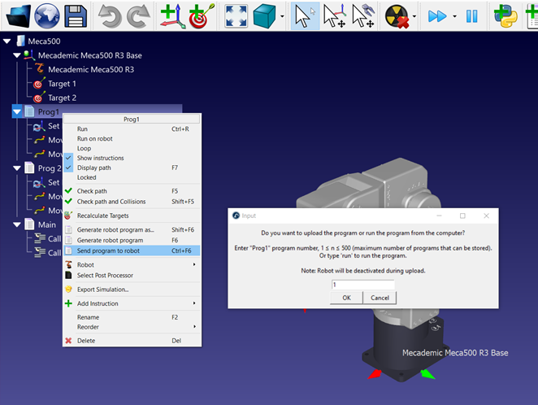Screen dimensions: 538x405
Task: Click the Check collisions radiation icon
Action: [399, 15]
